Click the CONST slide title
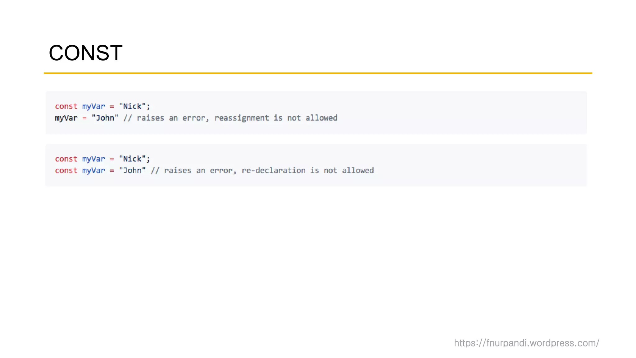The width and height of the screenshot is (636, 358). (85, 53)
